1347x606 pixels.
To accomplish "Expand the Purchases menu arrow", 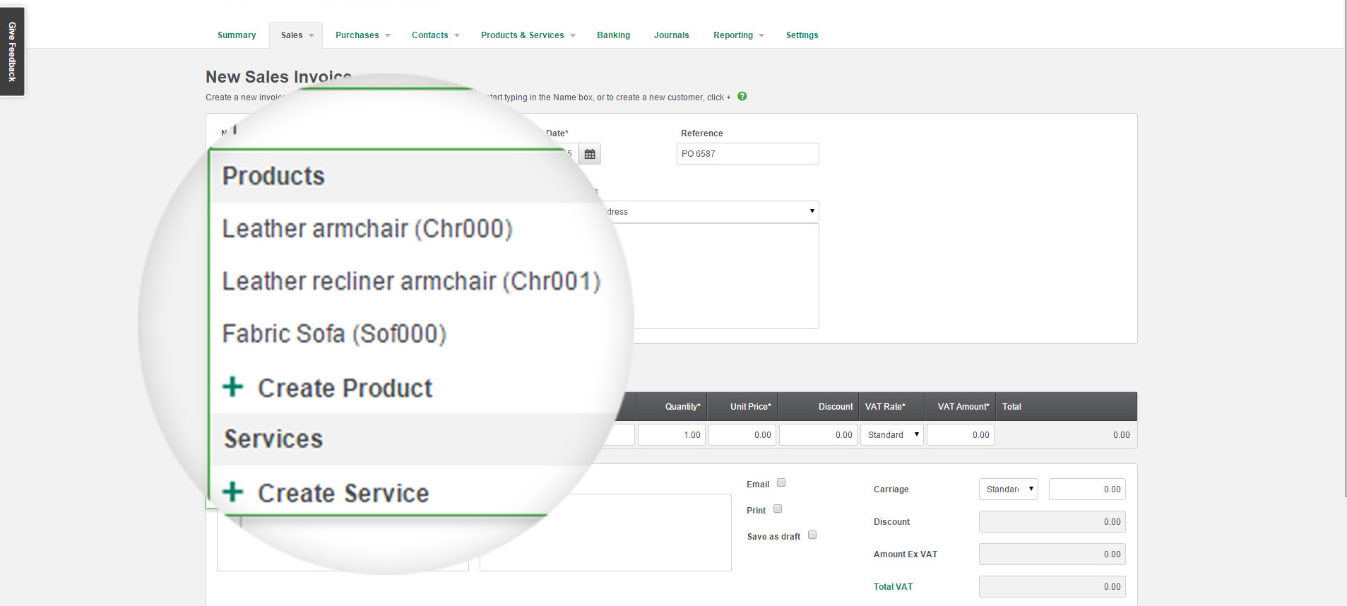I will point(388,35).
